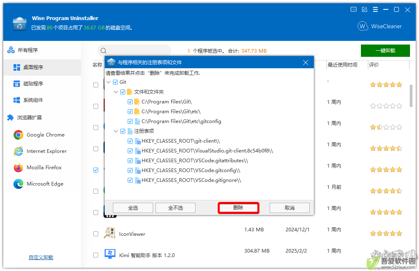The image size is (419, 271).
Task: Click the 取消 button
Action: tap(290, 208)
